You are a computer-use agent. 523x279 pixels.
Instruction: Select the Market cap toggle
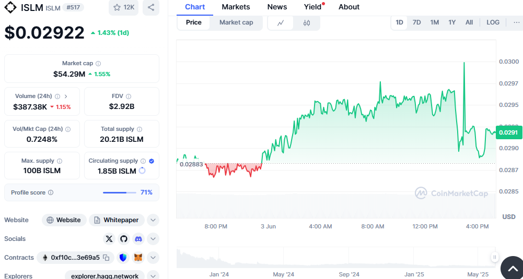(236, 22)
